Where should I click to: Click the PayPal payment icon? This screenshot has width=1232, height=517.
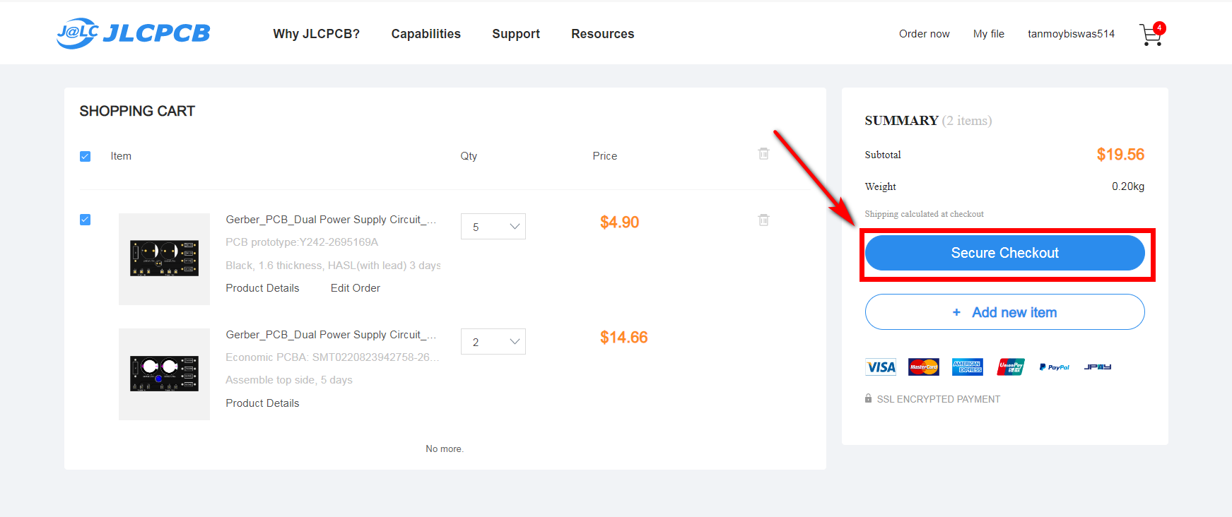(x=1054, y=367)
